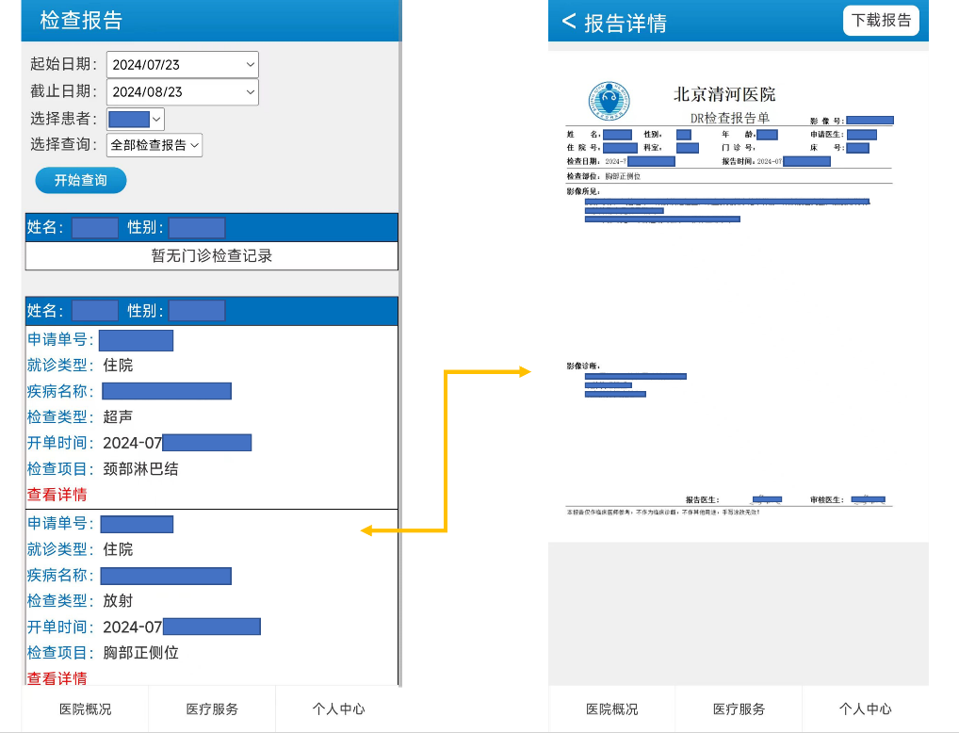This screenshot has height=733, width=959.
Task: Open the 选择患者 dropdown
Action: click(136, 119)
